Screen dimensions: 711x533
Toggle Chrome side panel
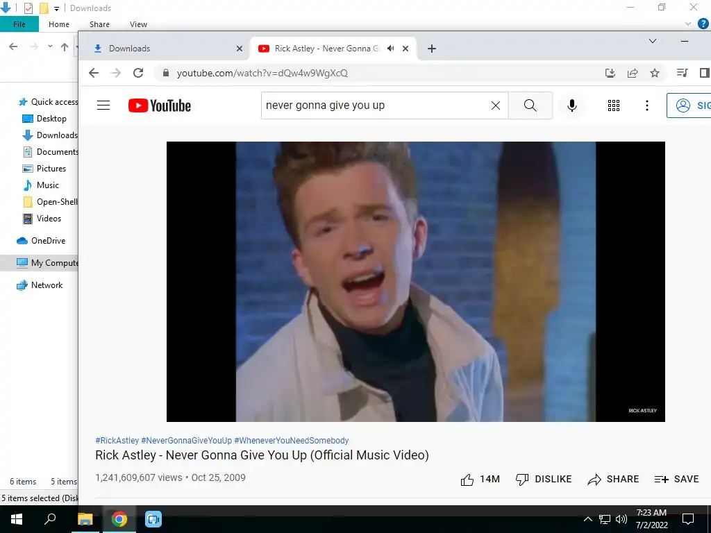(704, 73)
